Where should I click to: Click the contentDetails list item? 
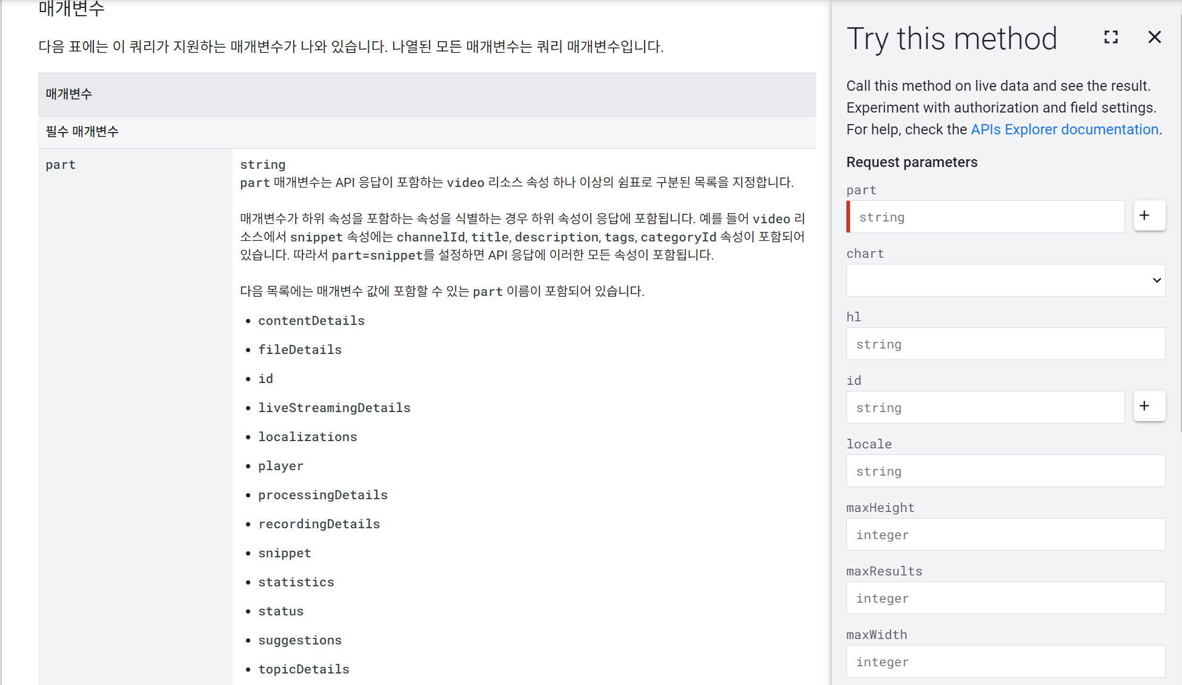311,321
